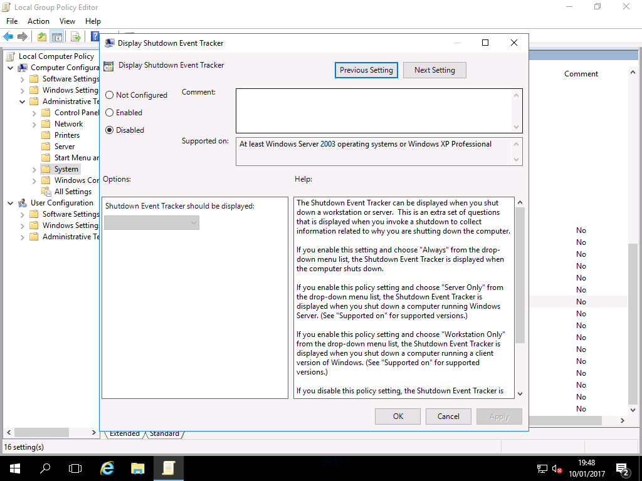Select the User Configuration node icon
642x481 pixels.
pyautogui.click(x=23, y=203)
